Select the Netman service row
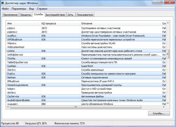Viewport: 176px width, 127px height. coord(86,78)
